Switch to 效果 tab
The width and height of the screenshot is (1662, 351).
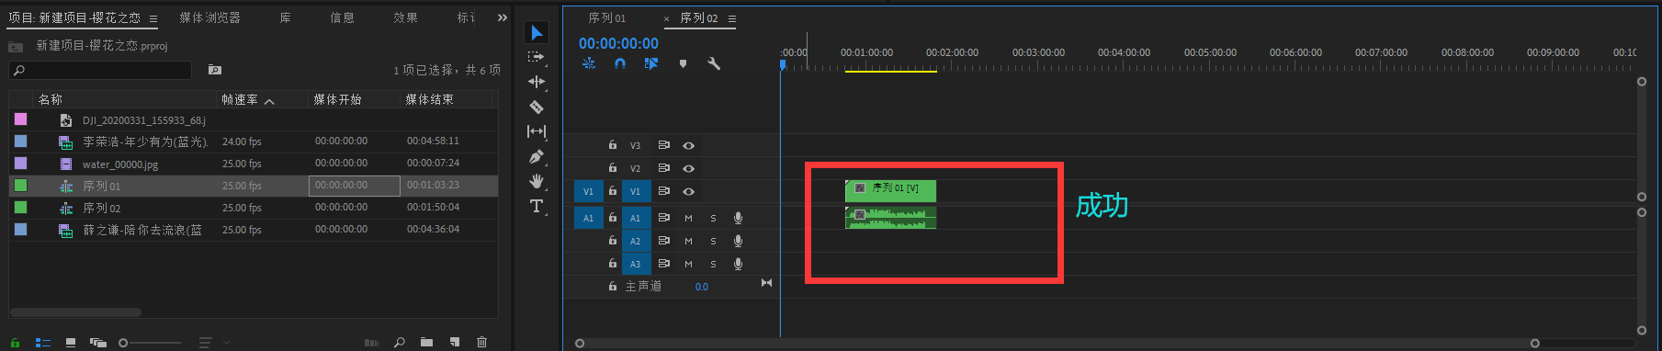click(x=405, y=17)
